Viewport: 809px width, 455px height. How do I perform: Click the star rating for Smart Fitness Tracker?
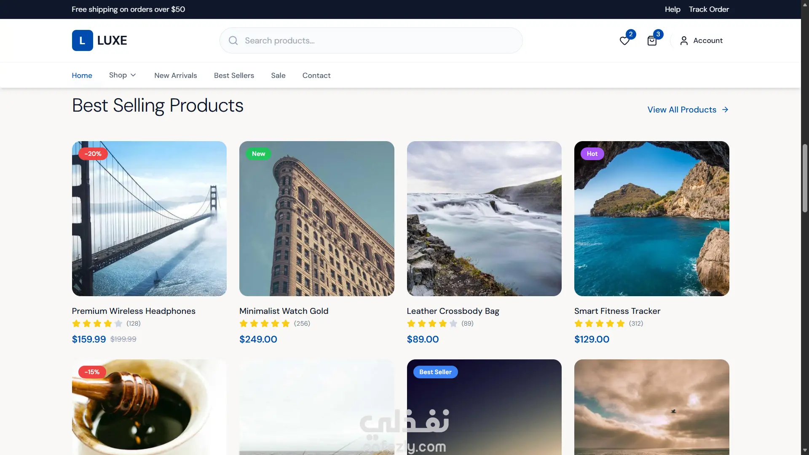click(600, 324)
